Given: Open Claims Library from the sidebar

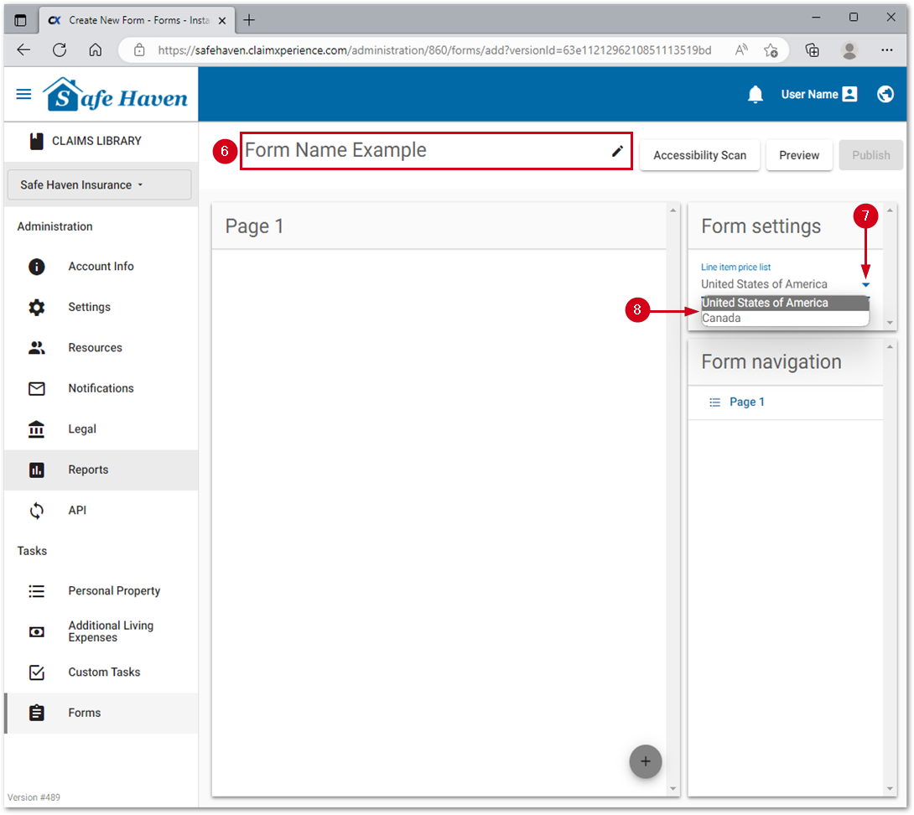Looking at the screenshot, I should (96, 141).
